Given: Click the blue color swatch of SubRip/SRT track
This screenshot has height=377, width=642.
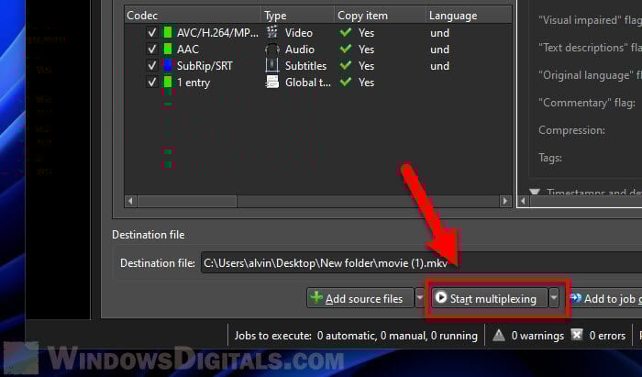Looking at the screenshot, I should tap(168, 65).
